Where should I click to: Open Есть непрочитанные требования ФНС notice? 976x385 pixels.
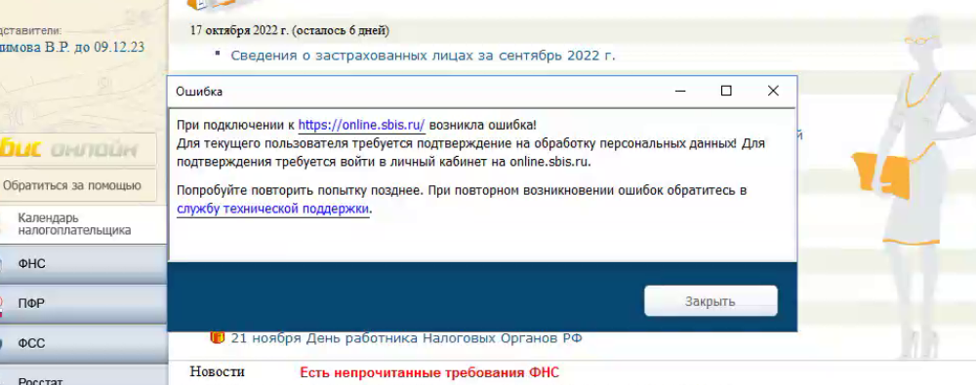[x=429, y=373]
